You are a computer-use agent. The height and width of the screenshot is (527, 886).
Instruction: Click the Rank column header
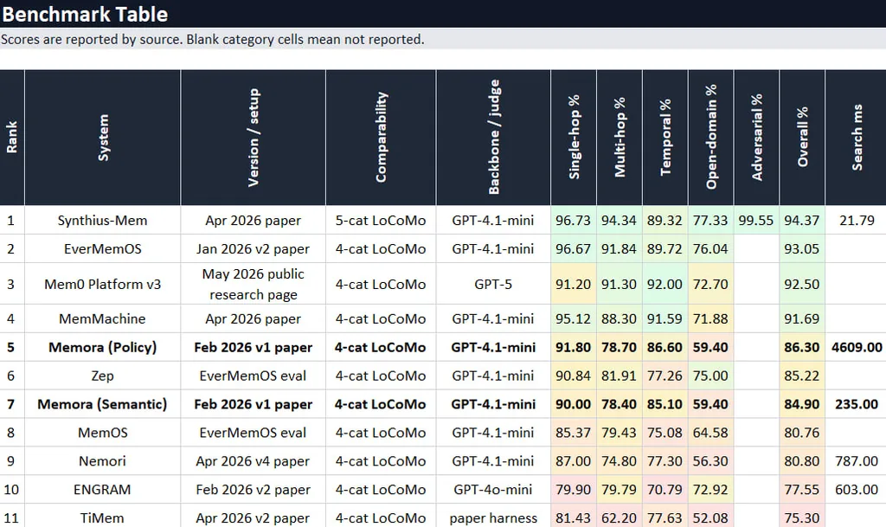pyautogui.click(x=12, y=138)
